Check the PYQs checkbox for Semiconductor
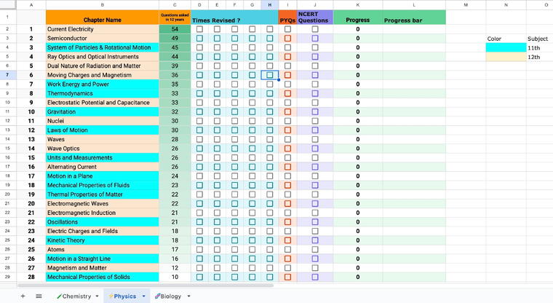 287,38
